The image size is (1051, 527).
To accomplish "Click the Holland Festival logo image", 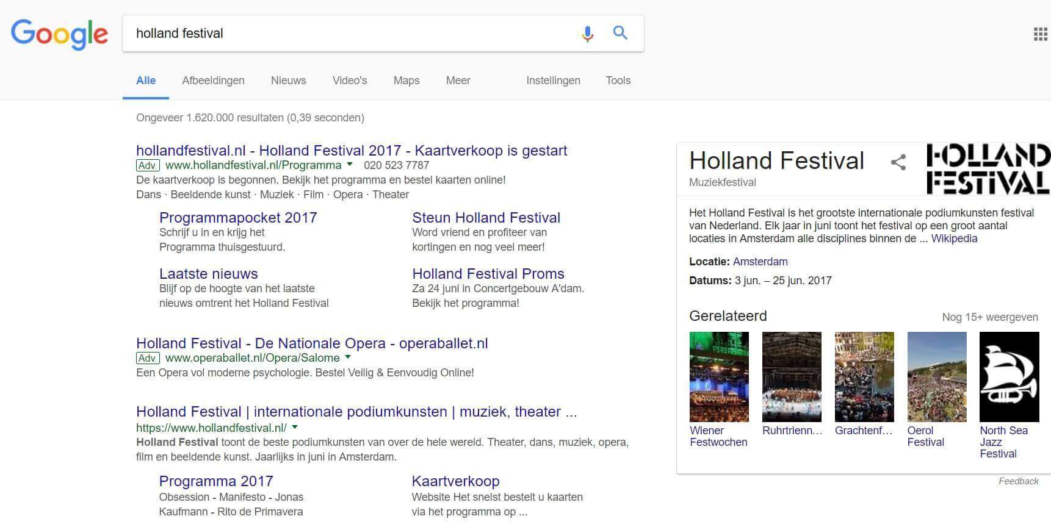I will click(989, 169).
